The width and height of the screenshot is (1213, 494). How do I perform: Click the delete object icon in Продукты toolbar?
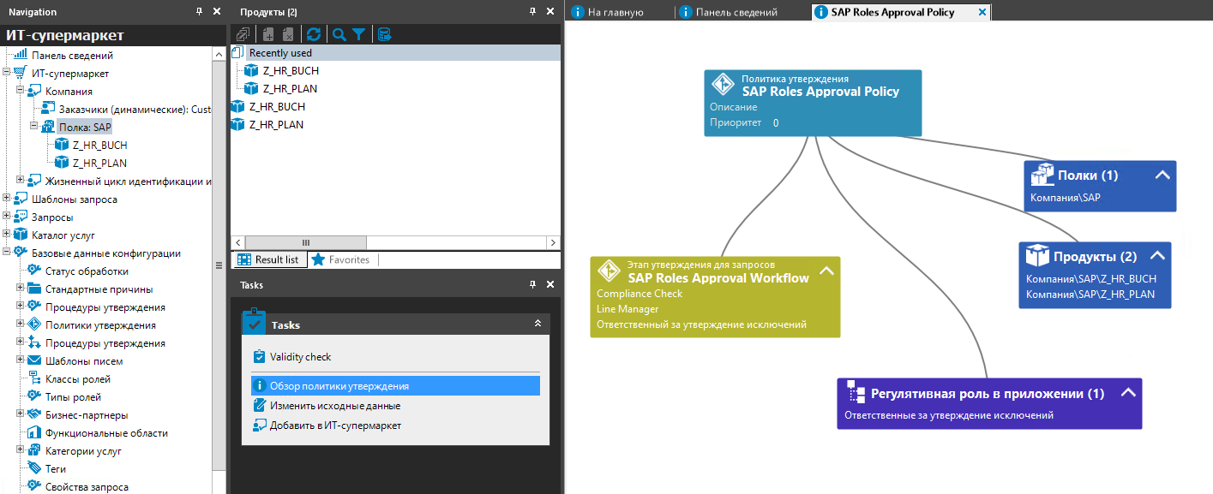tap(288, 34)
